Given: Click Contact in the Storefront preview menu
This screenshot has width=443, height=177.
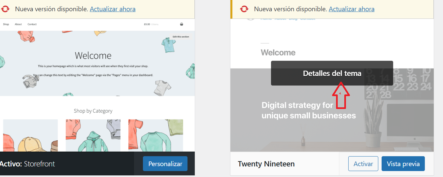Looking at the screenshot, I should (x=32, y=24).
